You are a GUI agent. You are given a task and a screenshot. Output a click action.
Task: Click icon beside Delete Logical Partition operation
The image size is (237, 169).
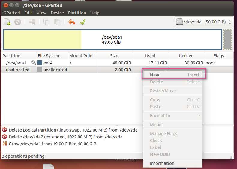click(x=4, y=130)
